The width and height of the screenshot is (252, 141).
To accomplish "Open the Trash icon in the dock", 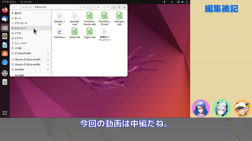I will point(5,82).
